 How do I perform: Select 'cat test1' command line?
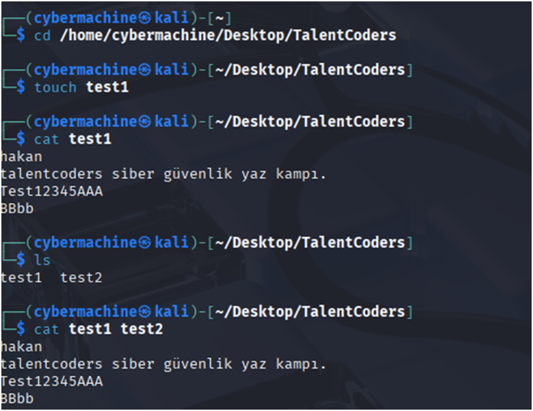click(72, 139)
